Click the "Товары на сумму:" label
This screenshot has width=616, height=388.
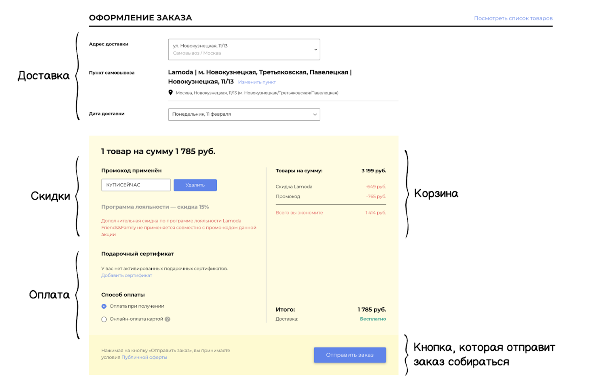pos(299,171)
